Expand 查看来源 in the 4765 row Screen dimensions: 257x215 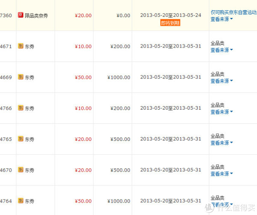[x=221, y=143]
